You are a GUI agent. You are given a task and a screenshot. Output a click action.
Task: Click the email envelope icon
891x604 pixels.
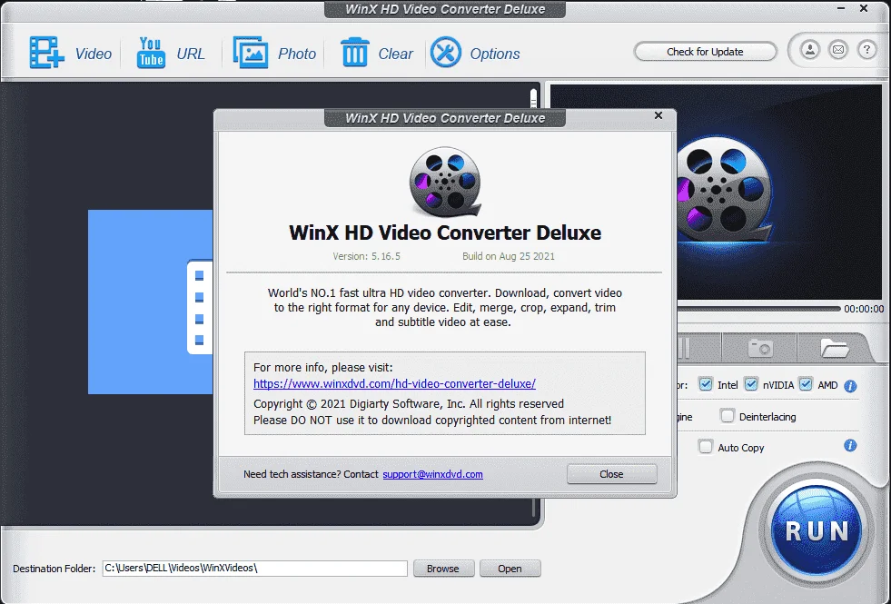coord(838,50)
